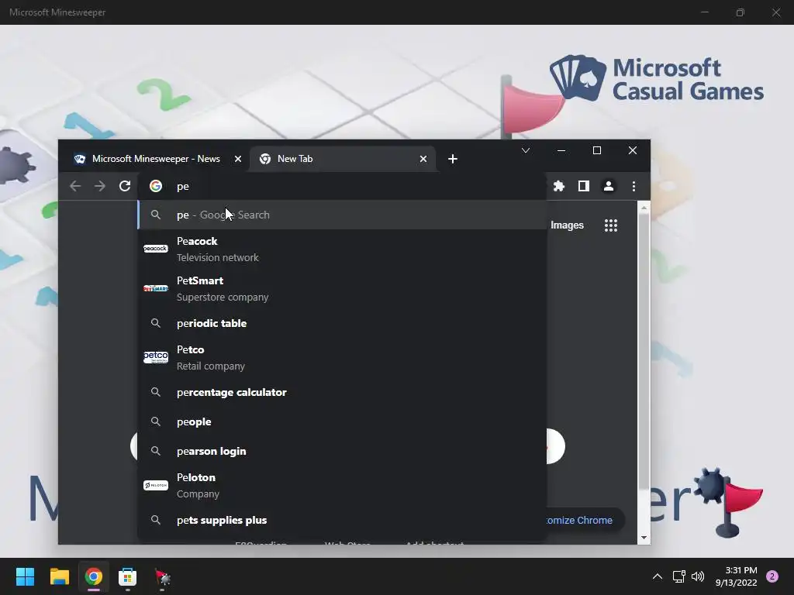Click Customize Chrome button
The image size is (794, 595).
click(585, 520)
